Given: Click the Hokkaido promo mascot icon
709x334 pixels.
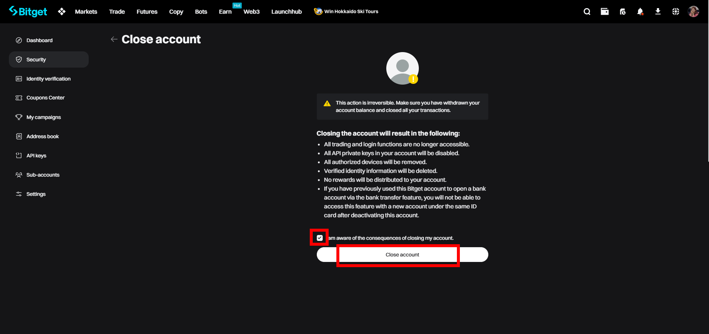Looking at the screenshot, I should [318, 11].
